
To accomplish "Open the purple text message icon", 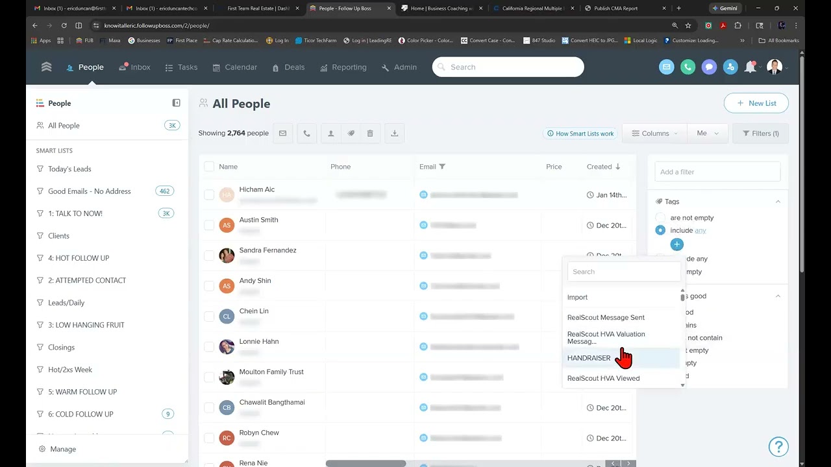I will tap(709, 67).
